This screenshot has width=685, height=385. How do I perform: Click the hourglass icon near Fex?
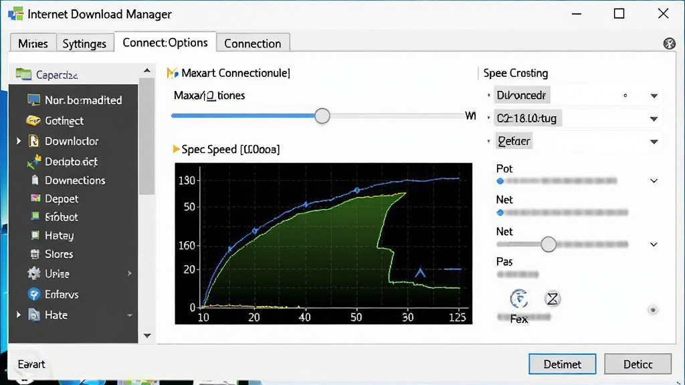coord(553,299)
